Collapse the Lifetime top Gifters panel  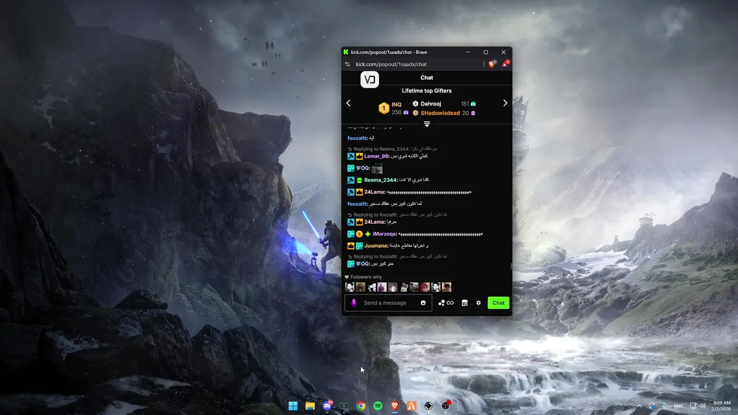[x=427, y=124]
